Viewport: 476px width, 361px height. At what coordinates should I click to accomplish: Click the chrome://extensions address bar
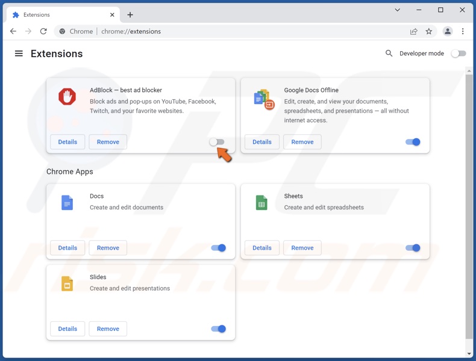tap(241, 31)
